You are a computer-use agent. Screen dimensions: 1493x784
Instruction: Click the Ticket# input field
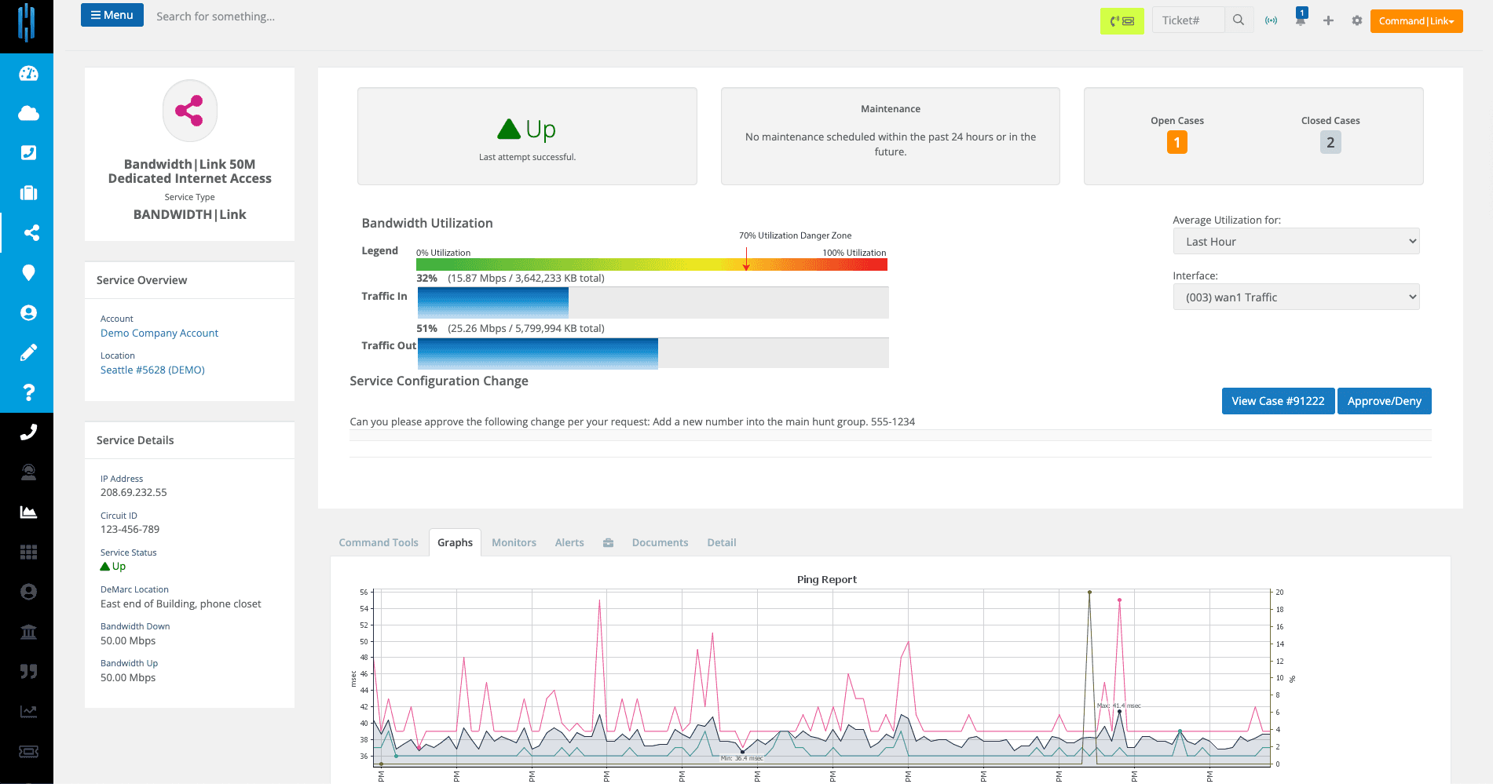(x=1187, y=20)
